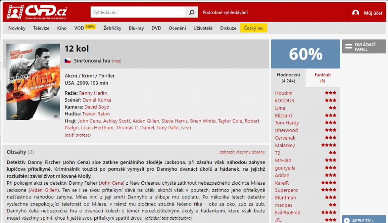Open user EvilPhoEniX's profile

pos(288,213)
